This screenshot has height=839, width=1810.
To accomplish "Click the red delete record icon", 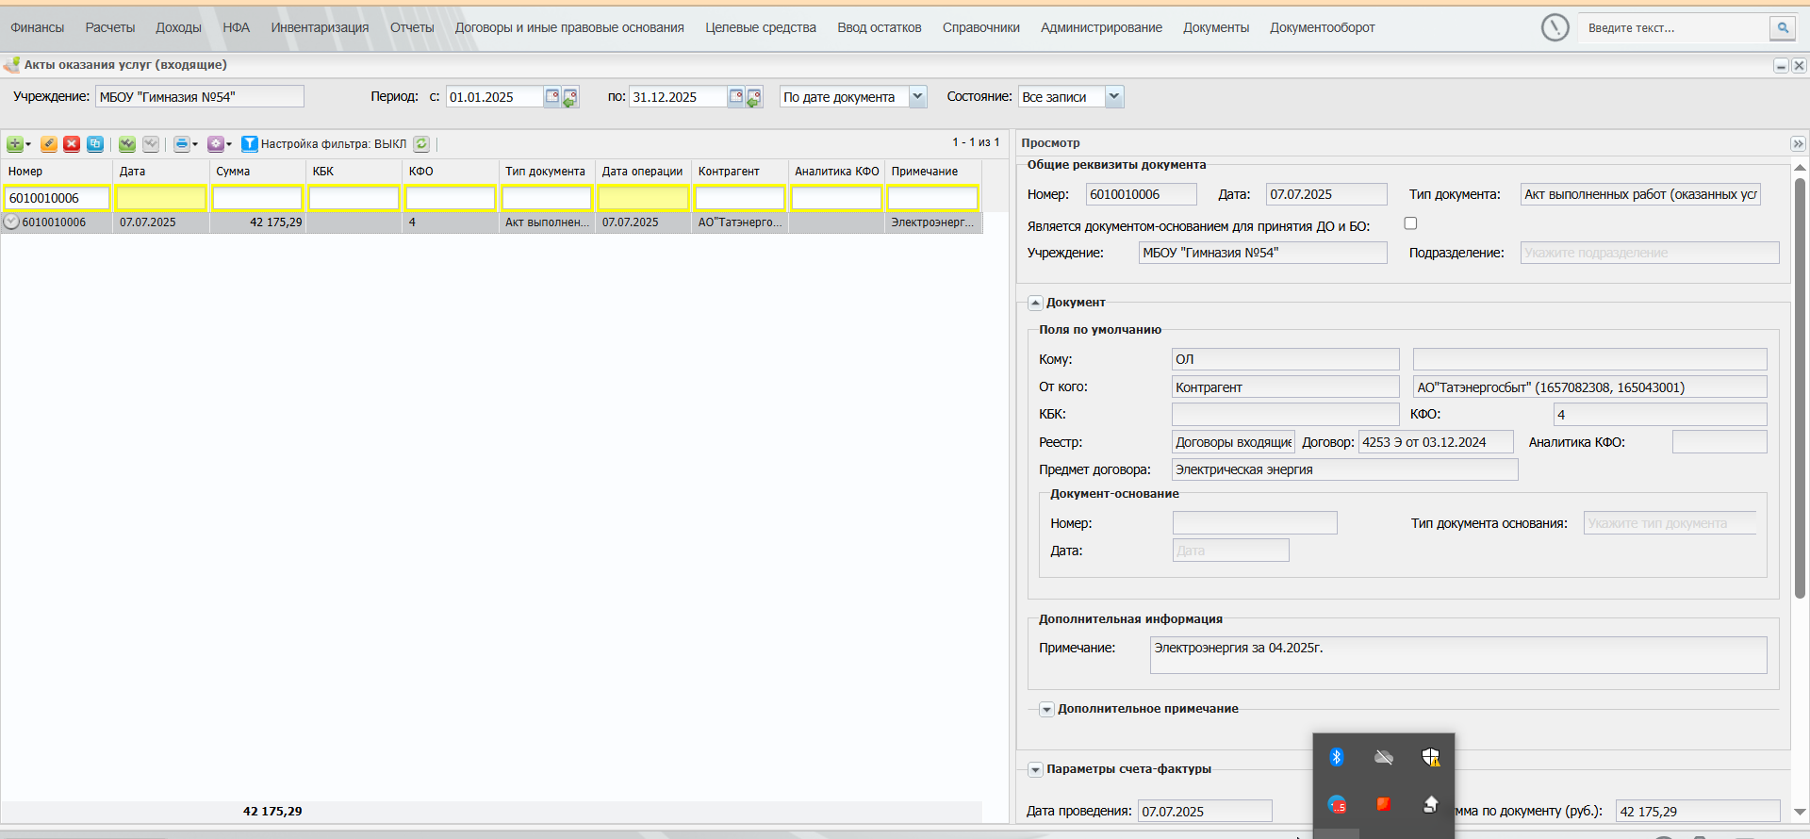I will click(72, 144).
